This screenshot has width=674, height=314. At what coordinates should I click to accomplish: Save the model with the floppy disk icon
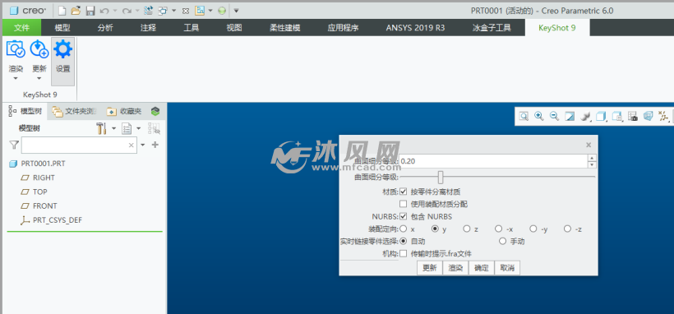click(90, 11)
